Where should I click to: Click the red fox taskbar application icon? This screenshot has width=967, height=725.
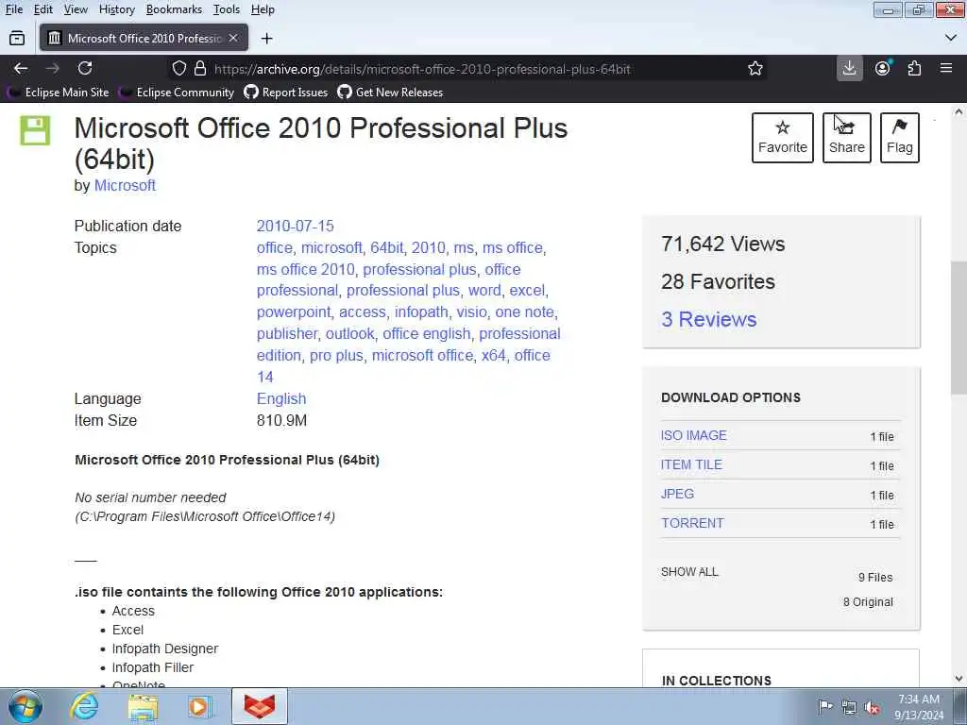(260, 706)
